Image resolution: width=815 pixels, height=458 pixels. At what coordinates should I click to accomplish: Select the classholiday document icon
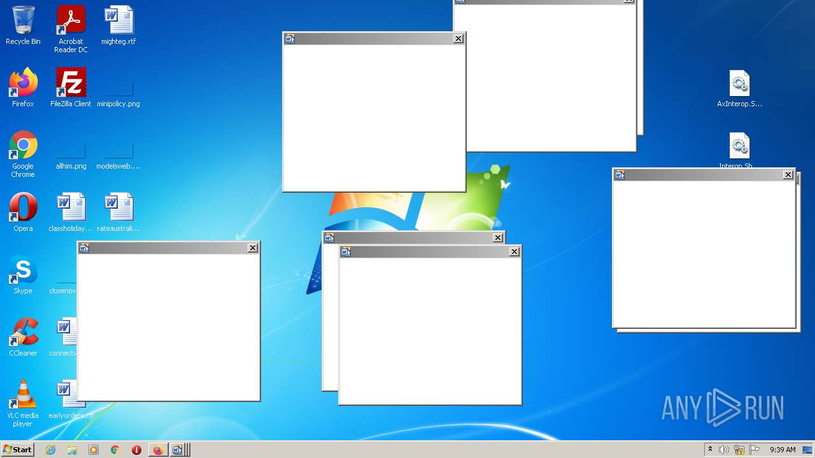click(x=71, y=212)
